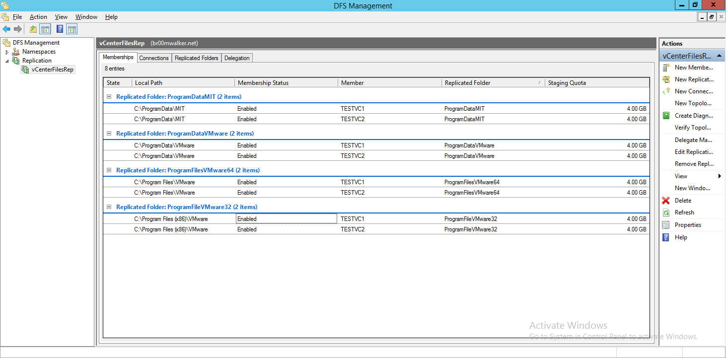Click the New Member action icon
The width and height of the screenshot is (726, 358).
(x=666, y=68)
